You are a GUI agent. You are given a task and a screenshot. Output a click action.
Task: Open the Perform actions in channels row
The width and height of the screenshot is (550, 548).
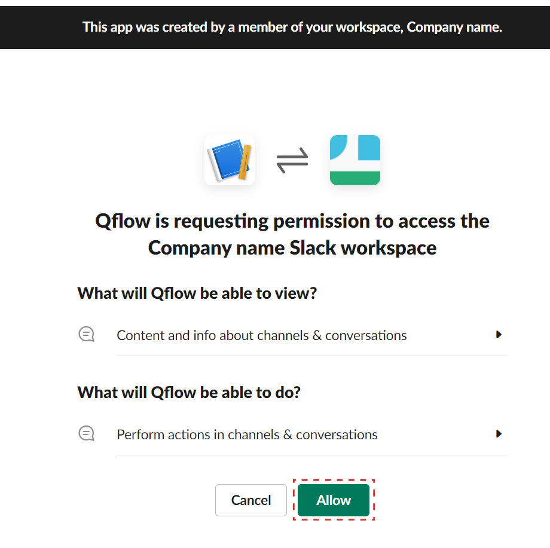[312, 434]
